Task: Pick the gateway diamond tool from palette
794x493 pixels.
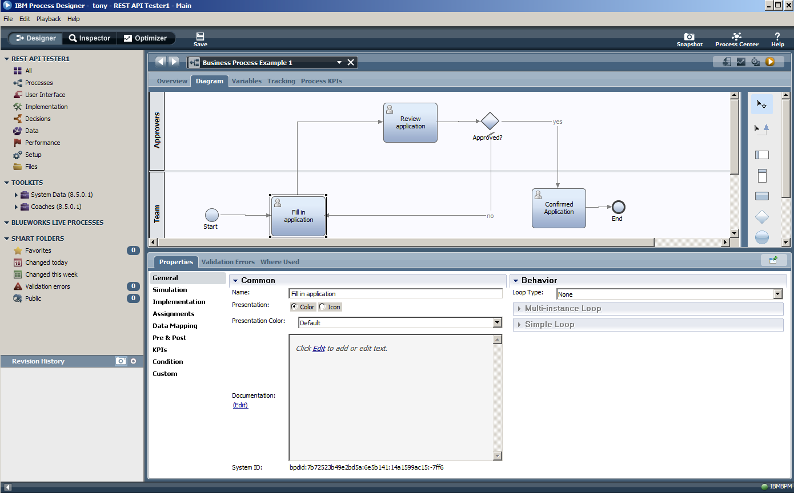Action: pyautogui.click(x=762, y=217)
